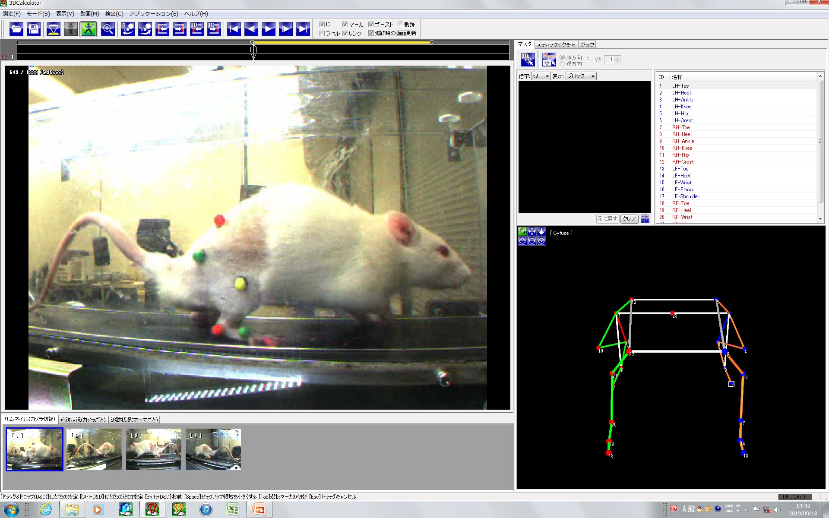Click the ID marker pick tool icon
829x518 pixels.
pos(528,60)
